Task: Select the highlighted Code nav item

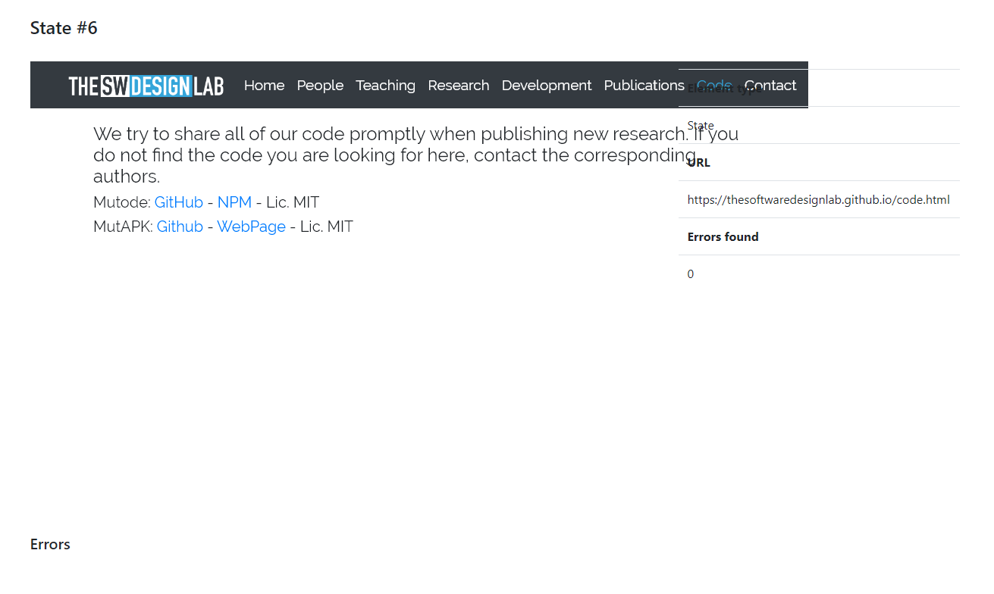Action: (x=713, y=86)
